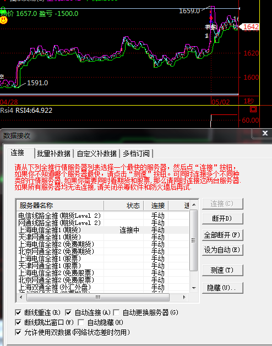Image resolution: width=272 pixels, height=346 pixels.
Task: Click the 05/02 date label on chart axis
Action: tap(220, 102)
